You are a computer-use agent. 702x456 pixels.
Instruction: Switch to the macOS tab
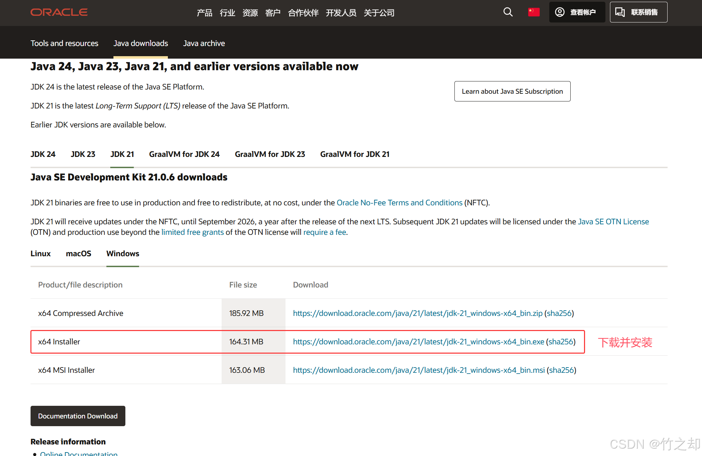[78, 253]
